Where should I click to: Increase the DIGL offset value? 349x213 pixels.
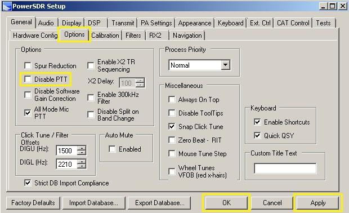pos(82,162)
